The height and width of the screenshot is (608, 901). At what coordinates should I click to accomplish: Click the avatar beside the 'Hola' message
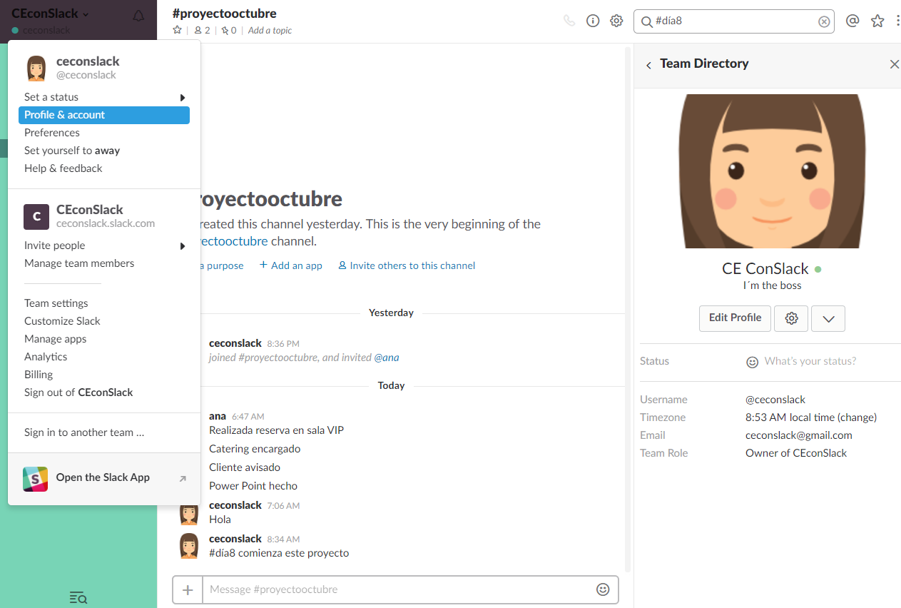[x=189, y=513]
